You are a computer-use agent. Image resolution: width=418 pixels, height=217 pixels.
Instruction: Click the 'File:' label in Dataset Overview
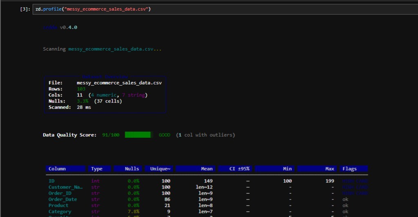click(56, 83)
